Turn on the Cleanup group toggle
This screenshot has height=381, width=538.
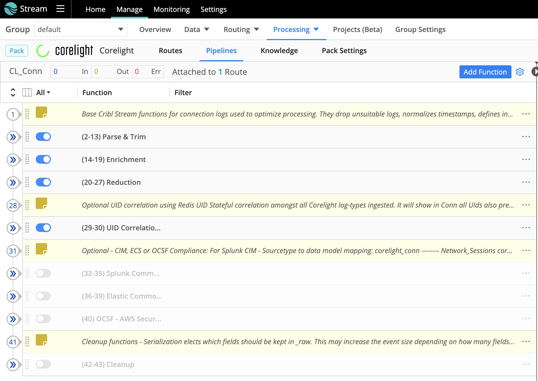43,364
